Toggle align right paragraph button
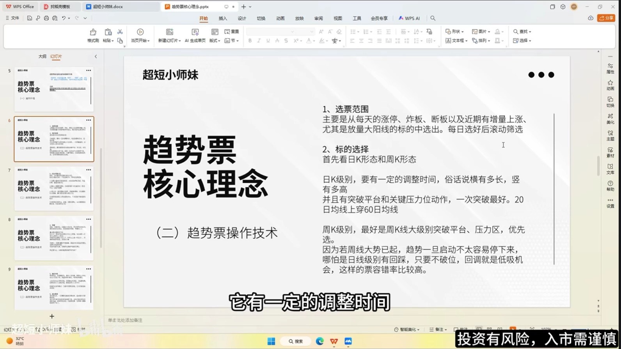This screenshot has width=621, height=349. 370,41
